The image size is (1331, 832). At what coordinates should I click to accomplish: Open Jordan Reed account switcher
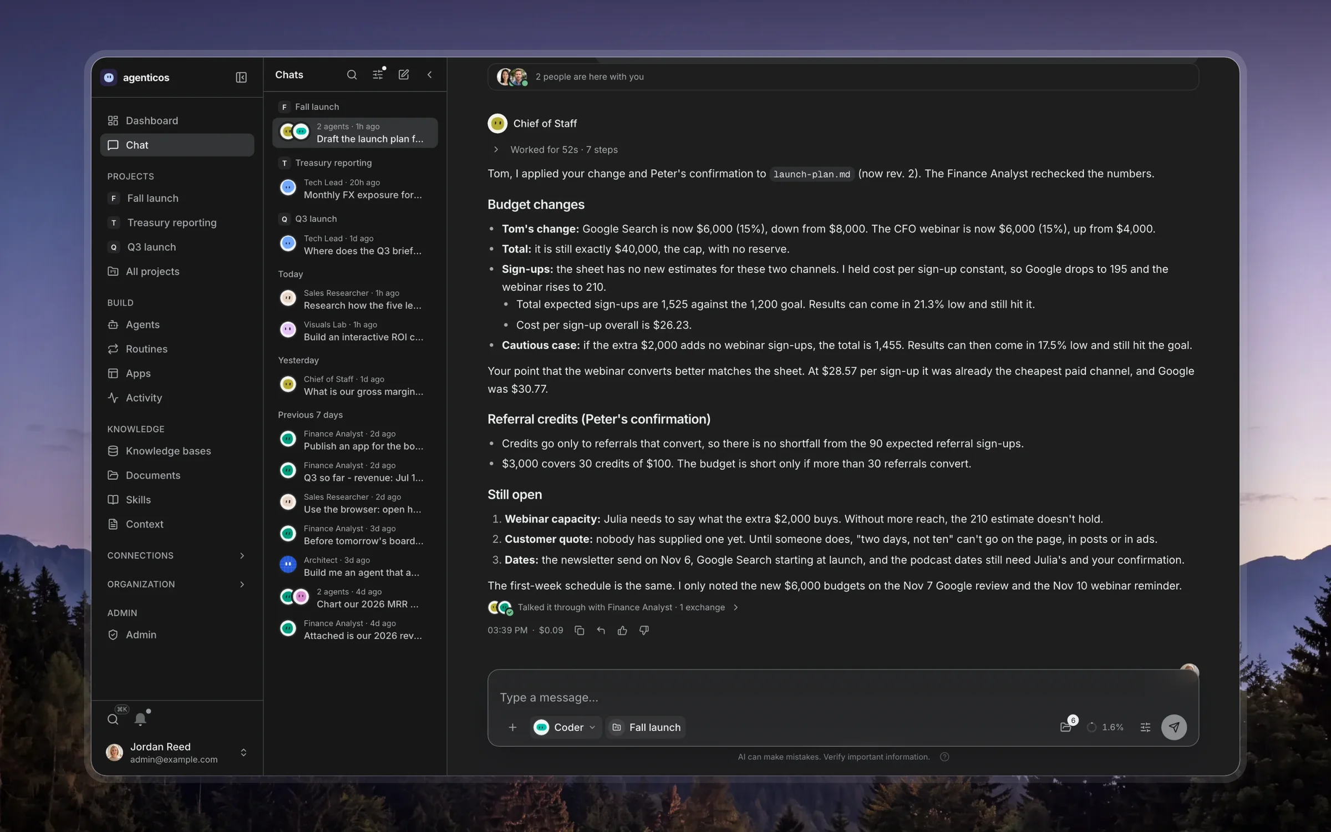176,753
